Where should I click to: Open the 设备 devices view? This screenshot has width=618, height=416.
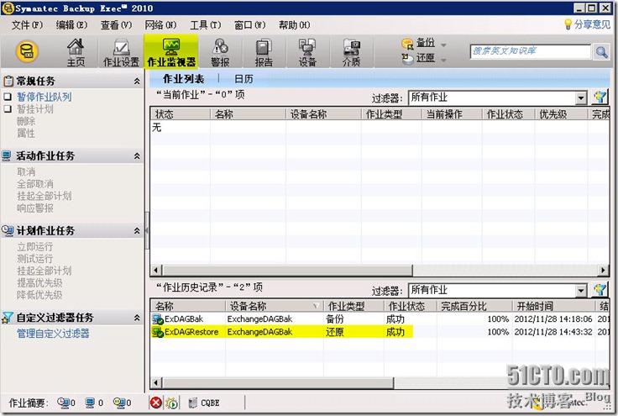[307, 53]
